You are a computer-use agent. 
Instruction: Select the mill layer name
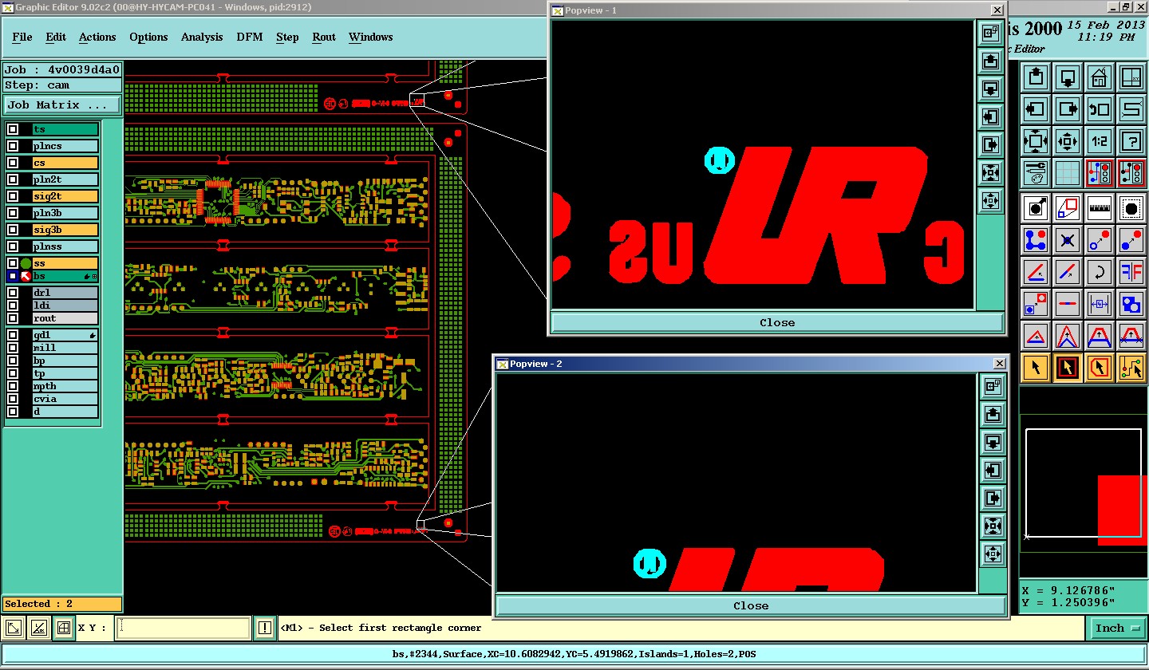click(x=65, y=348)
